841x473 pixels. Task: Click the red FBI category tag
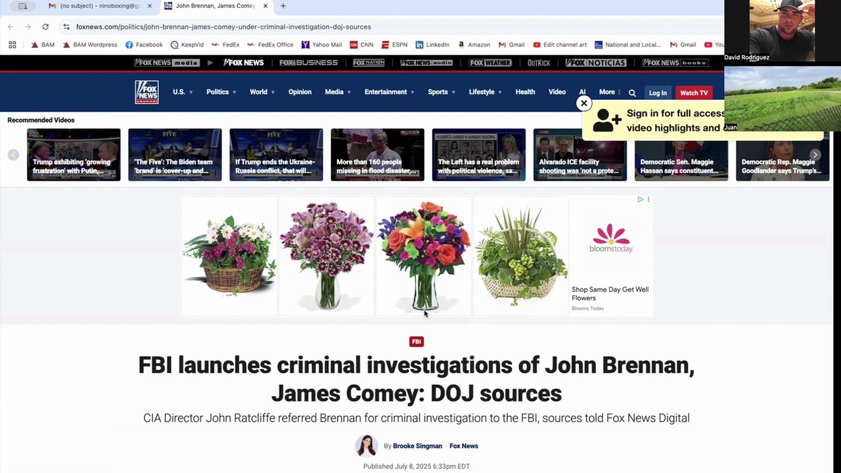(x=417, y=342)
